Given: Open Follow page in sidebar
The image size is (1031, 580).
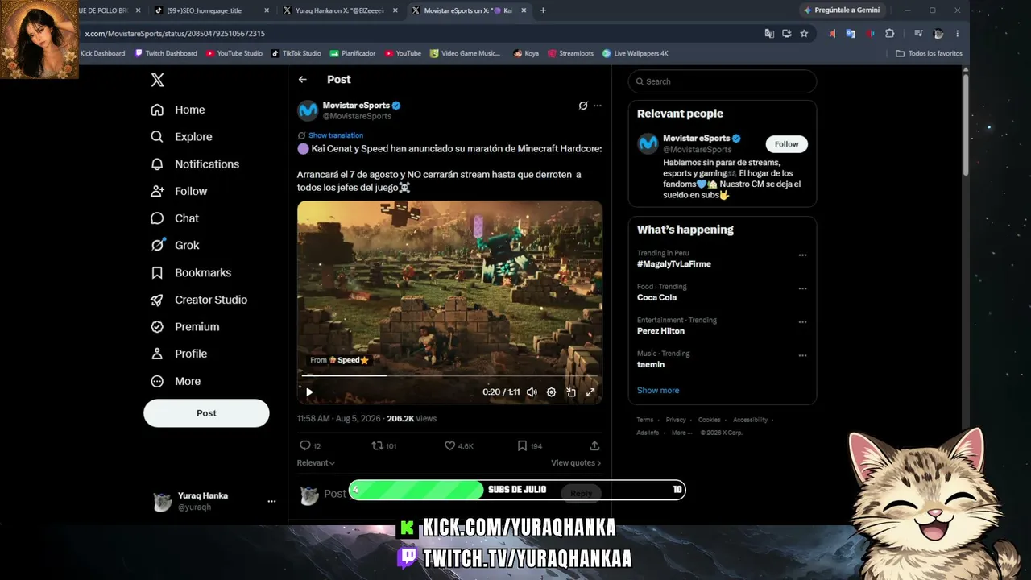Looking at the screenshot, I should click(x=179, y=191).
